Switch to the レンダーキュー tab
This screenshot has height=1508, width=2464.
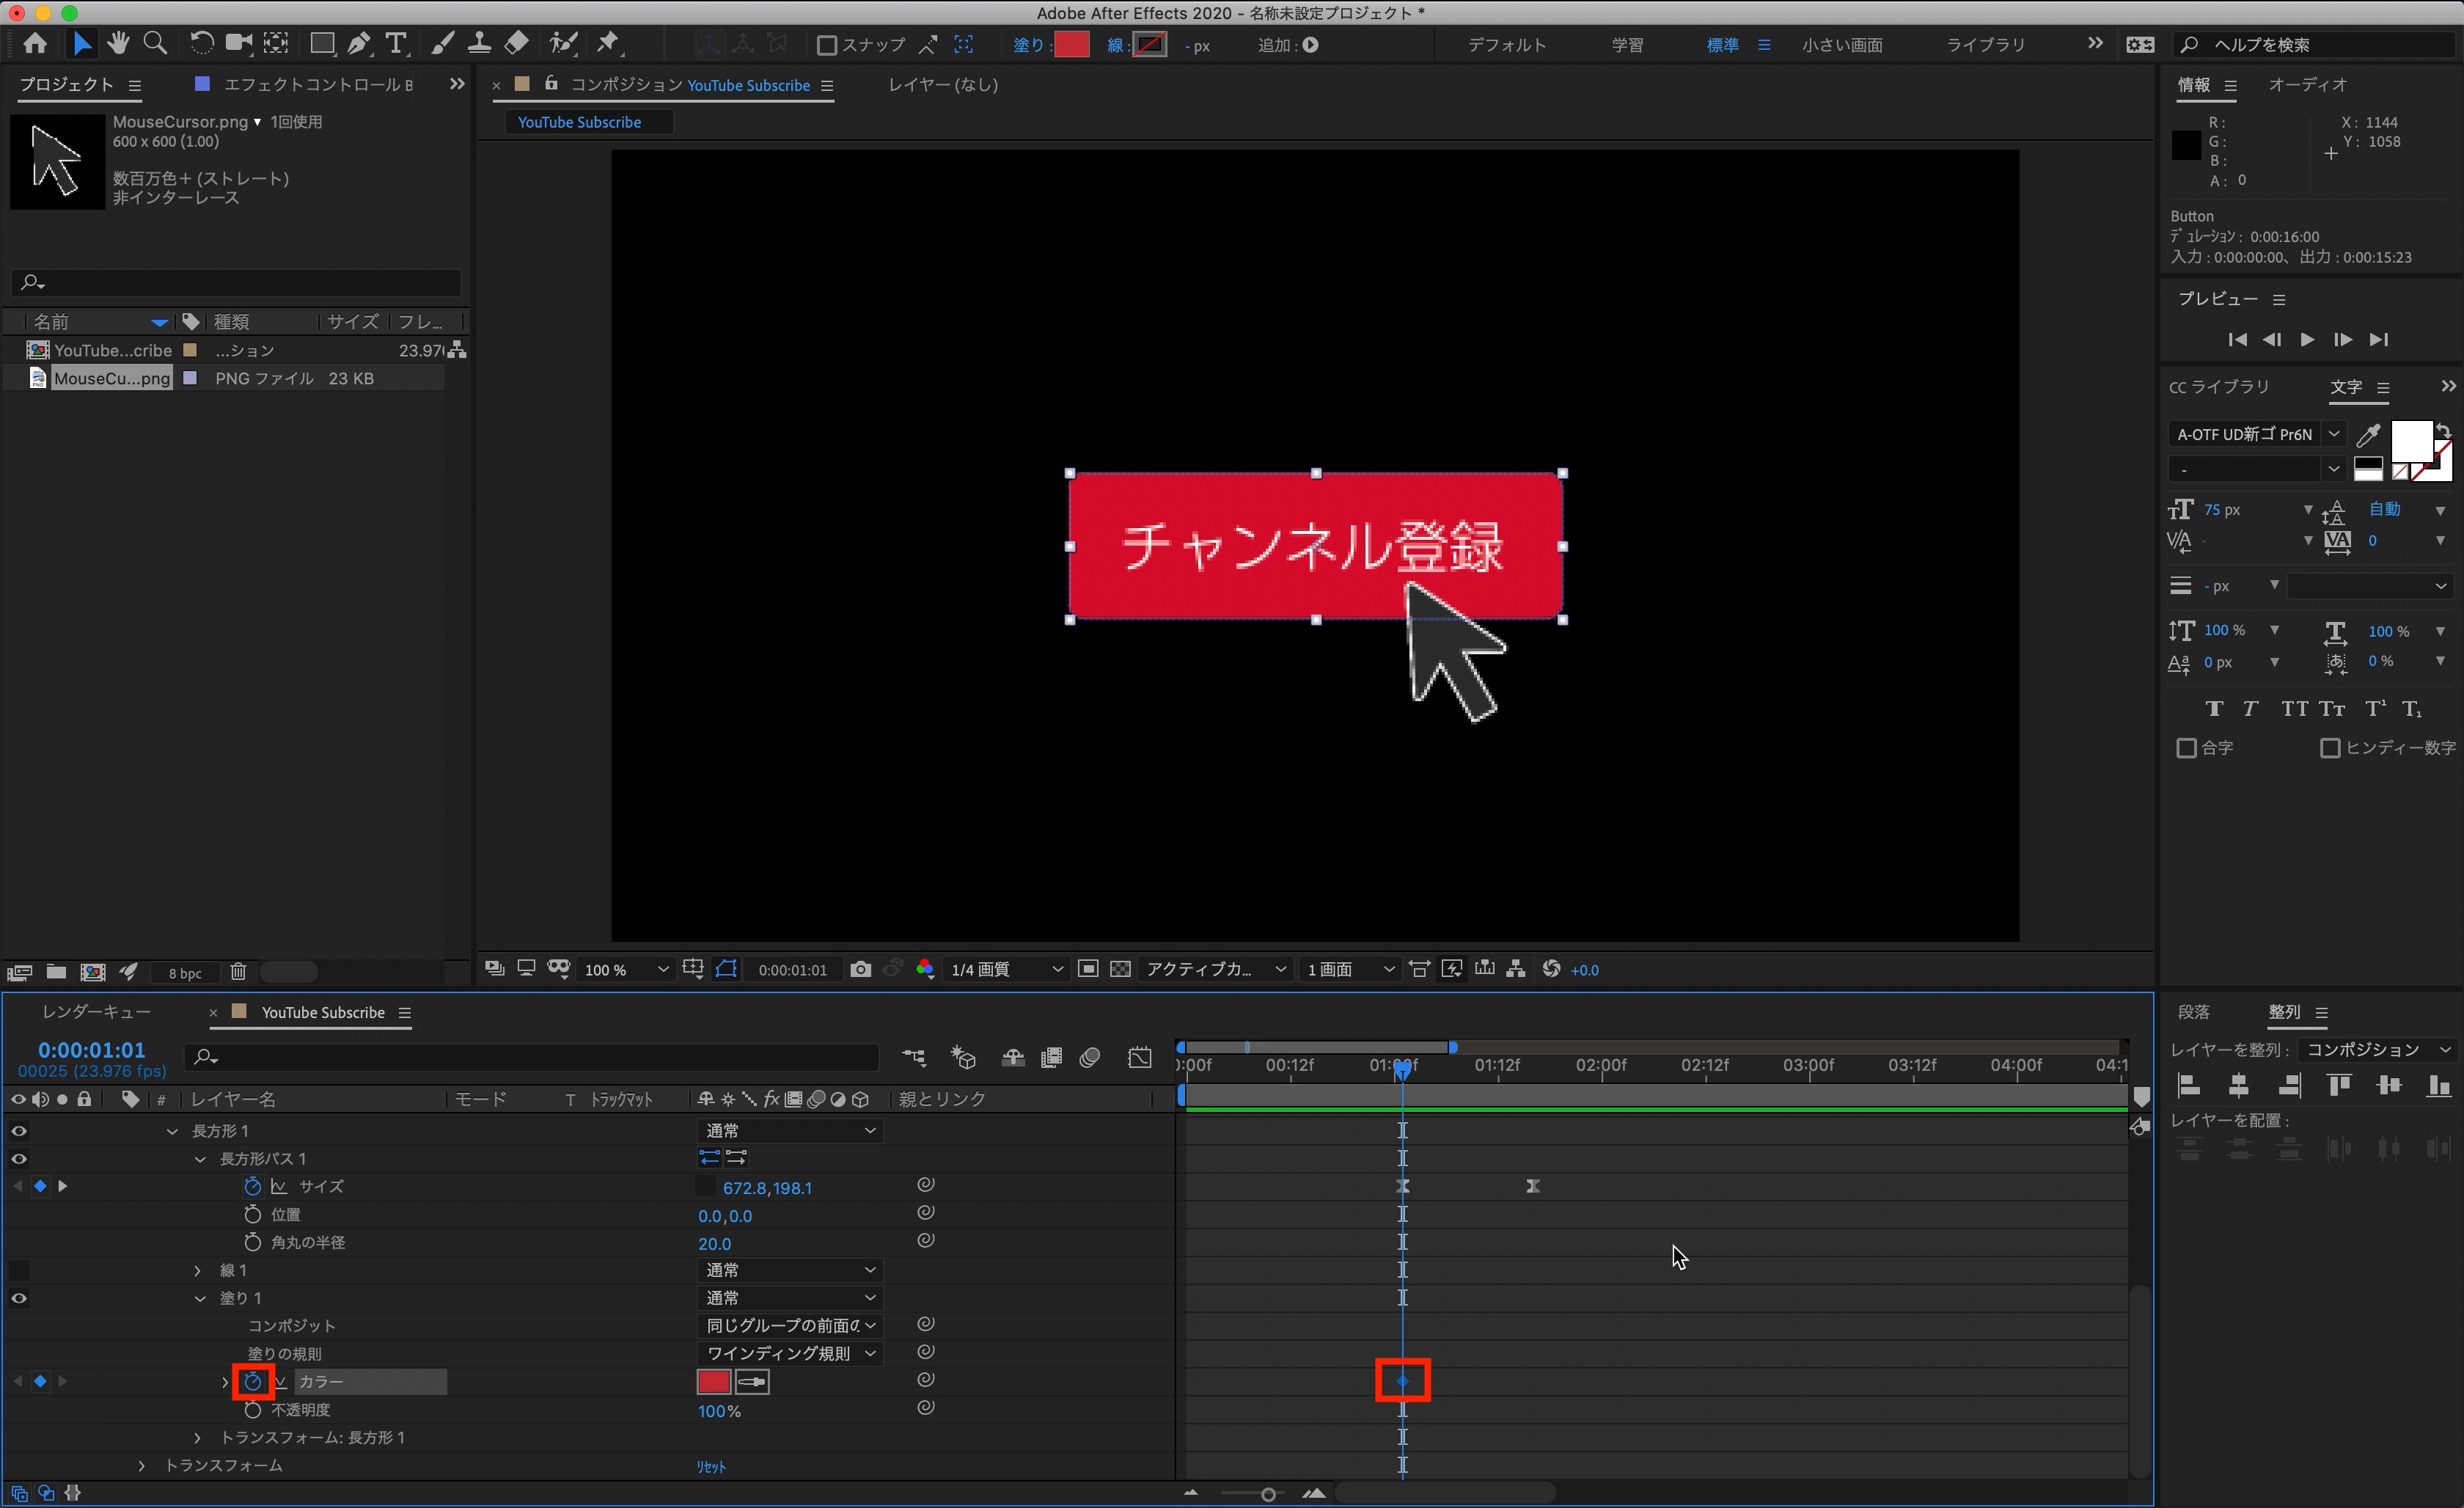[96, 1012]
